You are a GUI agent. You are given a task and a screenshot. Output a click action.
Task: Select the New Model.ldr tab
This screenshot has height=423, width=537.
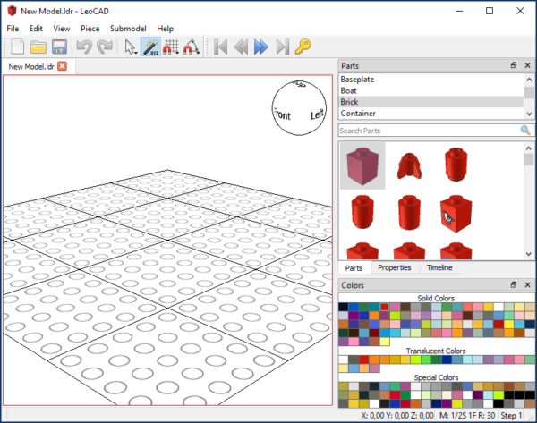pyautogui.click(x=31, y=66)
